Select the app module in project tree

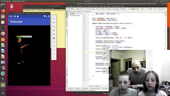point(73,14)
